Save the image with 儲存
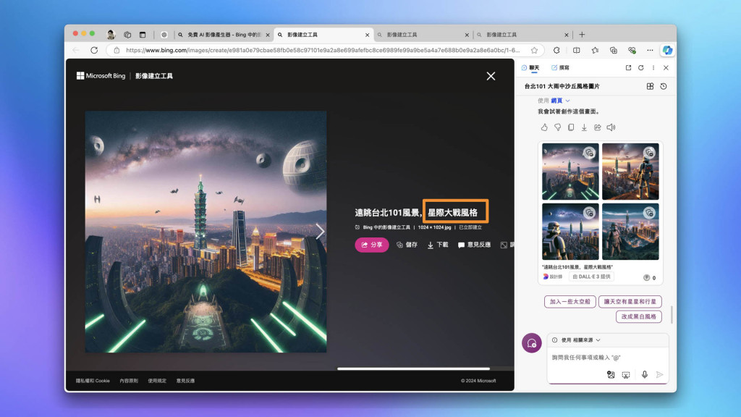Screen dimensions: 741x417 407,245
